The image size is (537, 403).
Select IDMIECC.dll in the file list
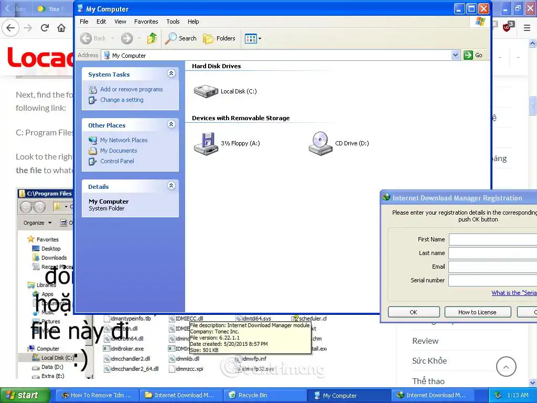(186, 319)
